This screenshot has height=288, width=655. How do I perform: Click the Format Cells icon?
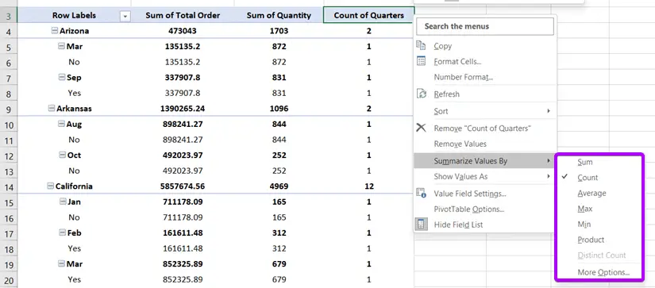421,61
